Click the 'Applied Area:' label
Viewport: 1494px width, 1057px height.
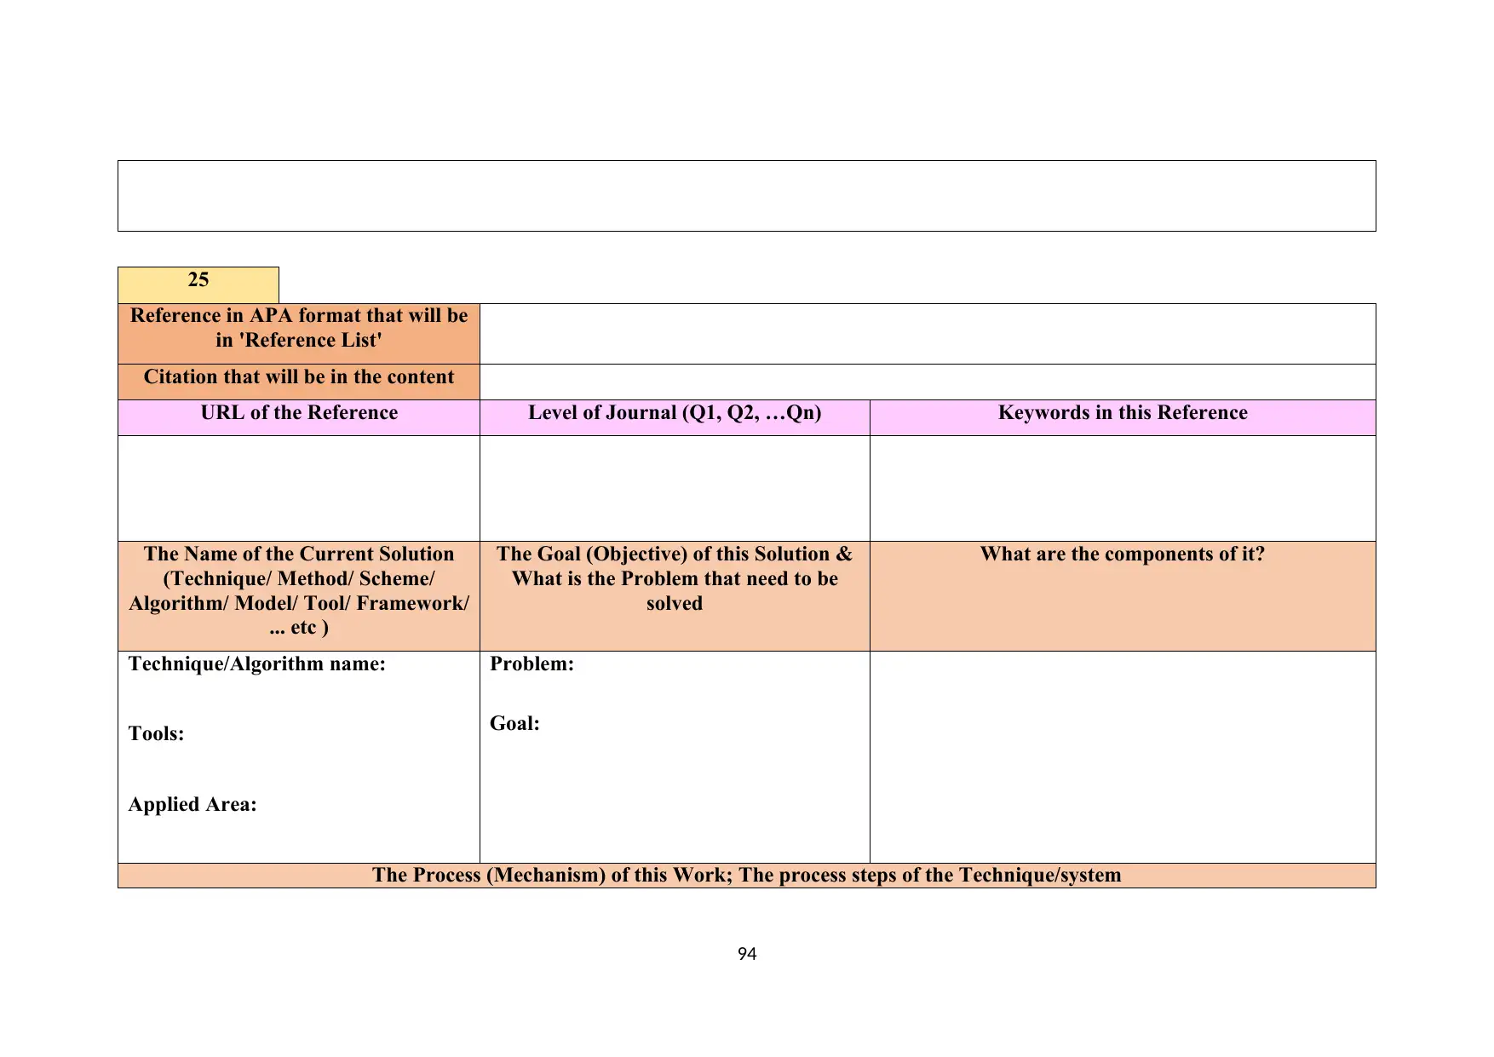click(192, 805)
